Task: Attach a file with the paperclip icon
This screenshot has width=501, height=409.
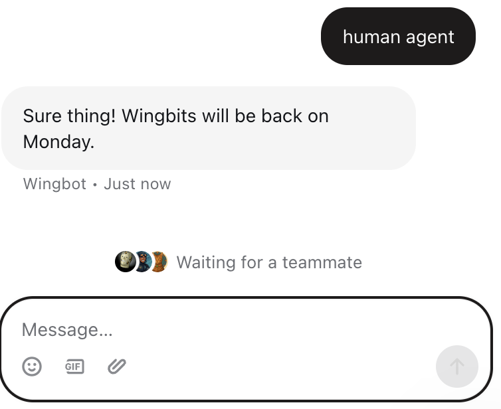Action: 117,367
